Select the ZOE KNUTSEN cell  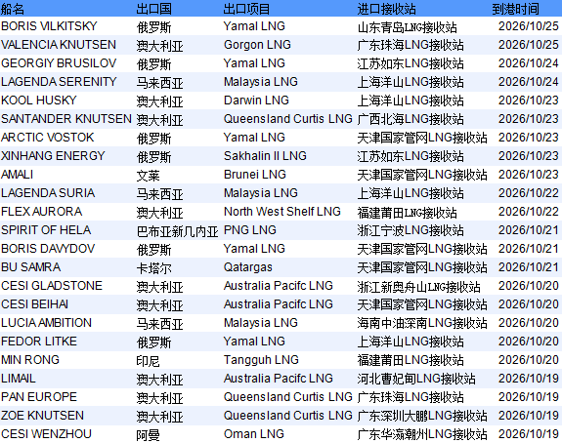point(42,416)
